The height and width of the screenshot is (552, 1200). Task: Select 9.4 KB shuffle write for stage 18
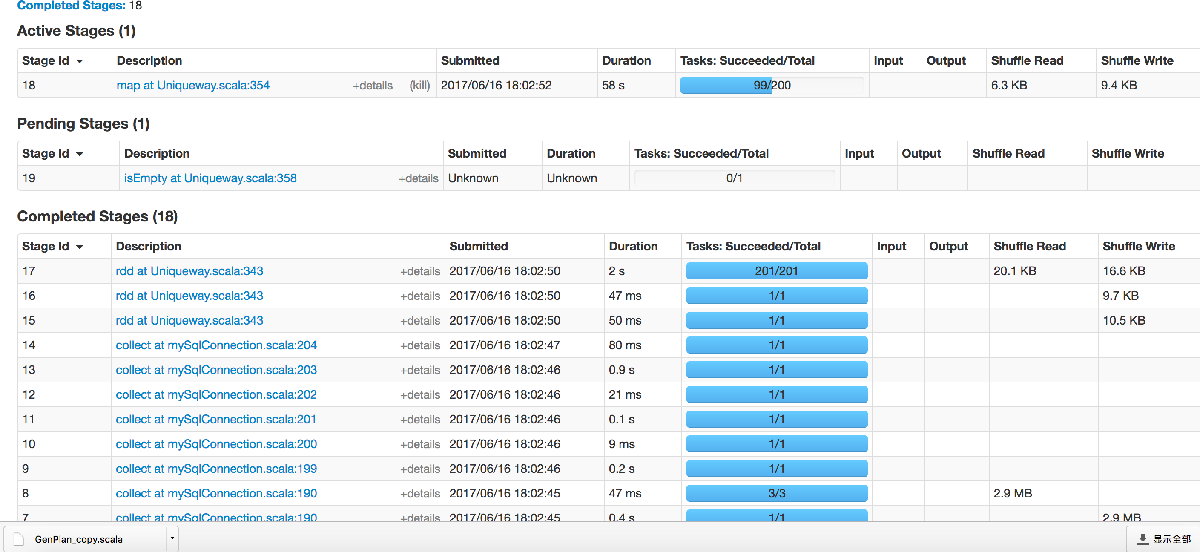point(1119,85)
